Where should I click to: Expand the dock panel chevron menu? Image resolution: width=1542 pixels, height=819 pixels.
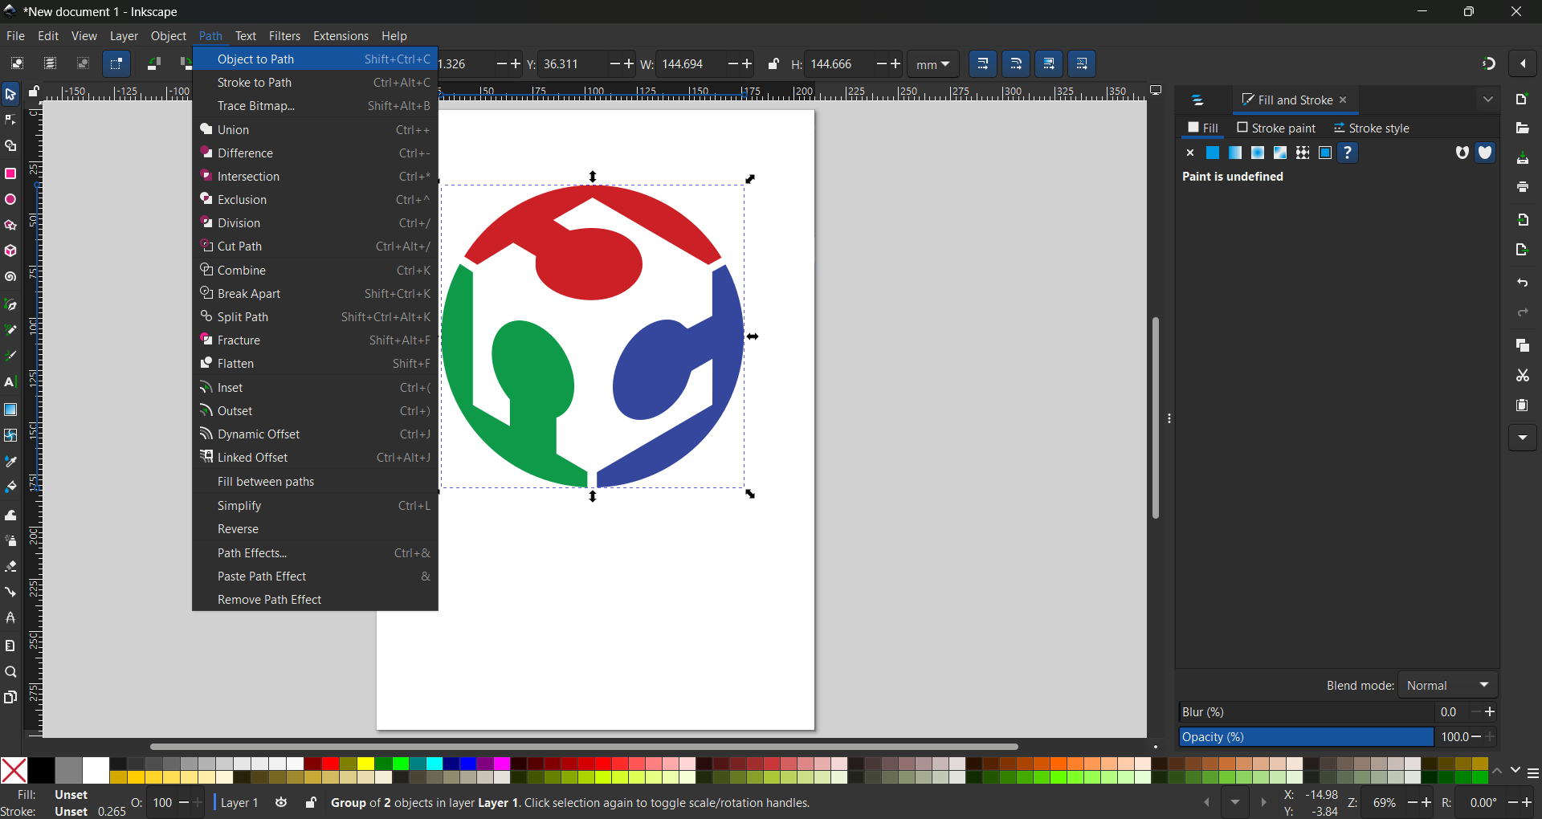pos(1487,100)
